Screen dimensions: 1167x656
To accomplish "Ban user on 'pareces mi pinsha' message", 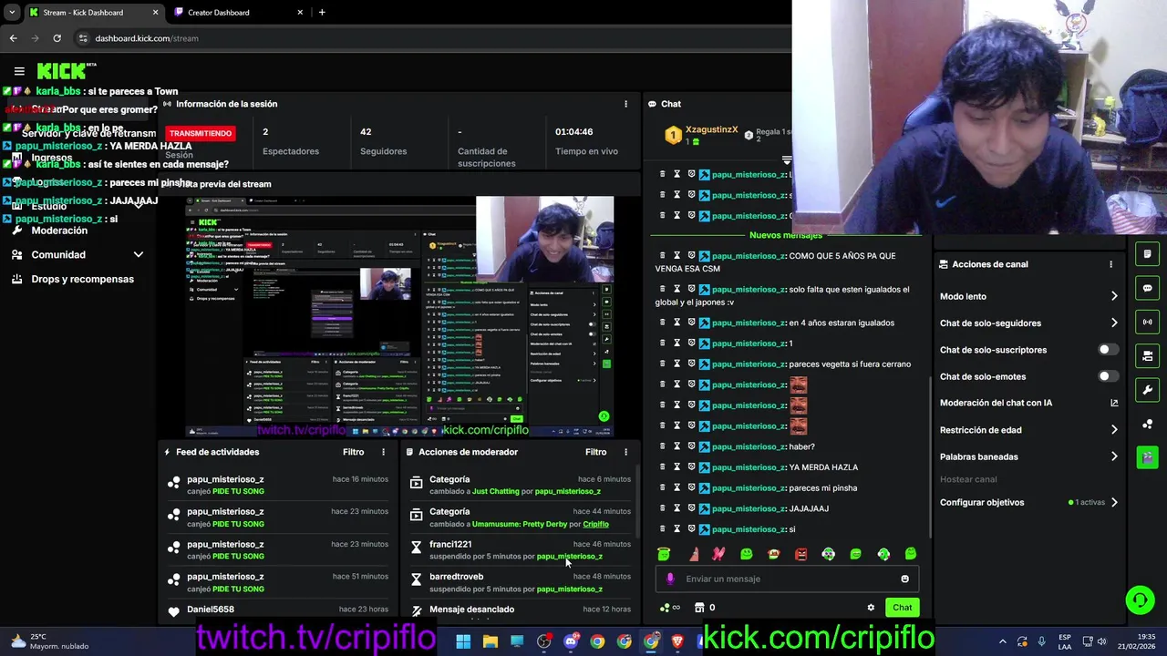I will coord(691,487).
